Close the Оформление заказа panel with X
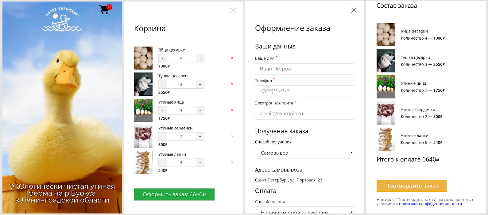 click(354, 10)
